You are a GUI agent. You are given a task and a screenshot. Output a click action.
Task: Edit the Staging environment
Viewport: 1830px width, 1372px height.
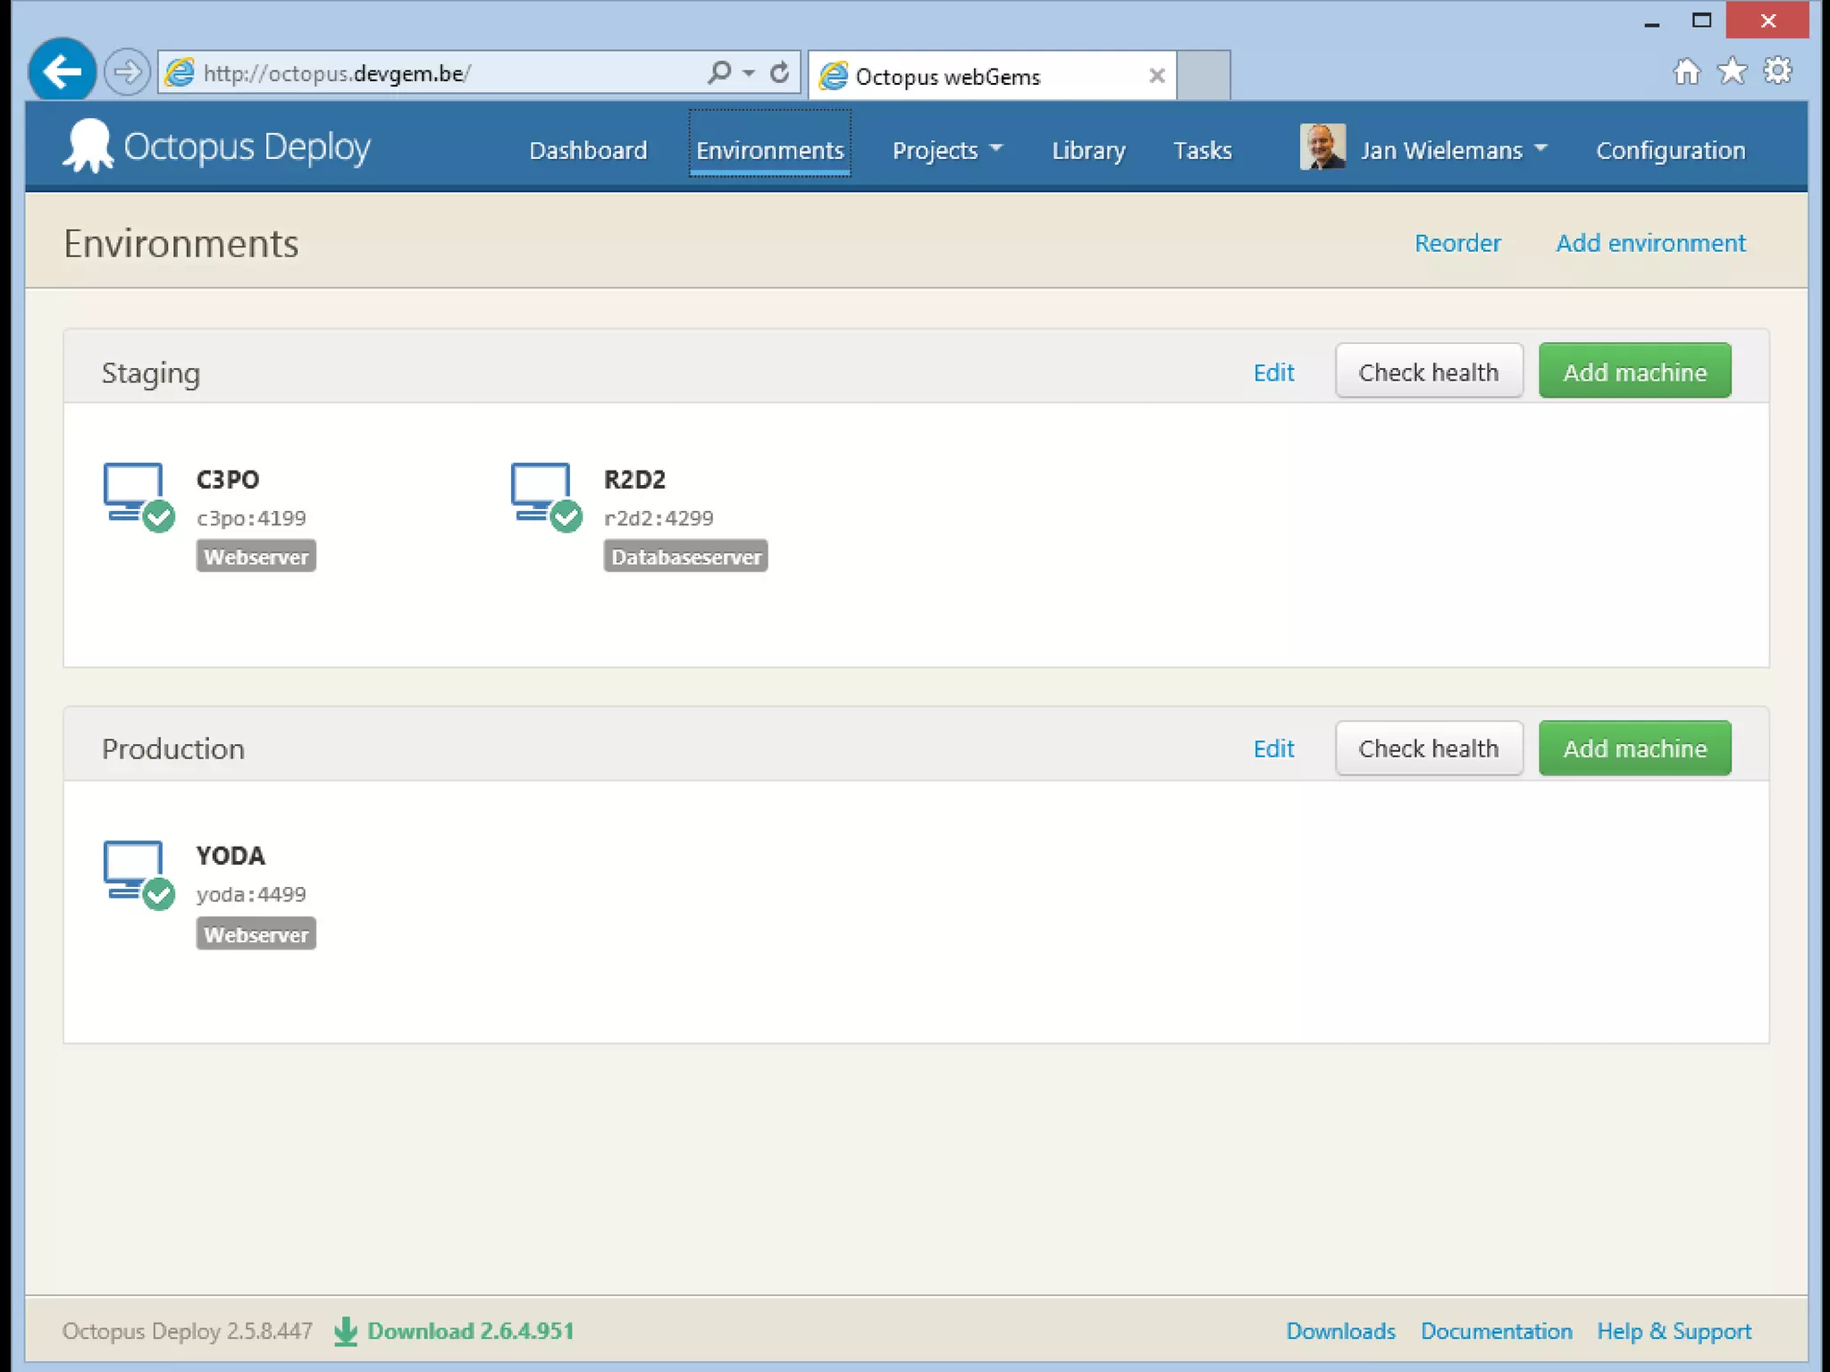(1273, 372)
